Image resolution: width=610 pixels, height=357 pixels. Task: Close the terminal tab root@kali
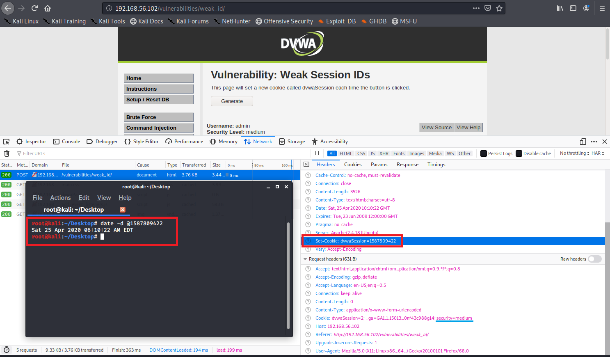point(122,210)
